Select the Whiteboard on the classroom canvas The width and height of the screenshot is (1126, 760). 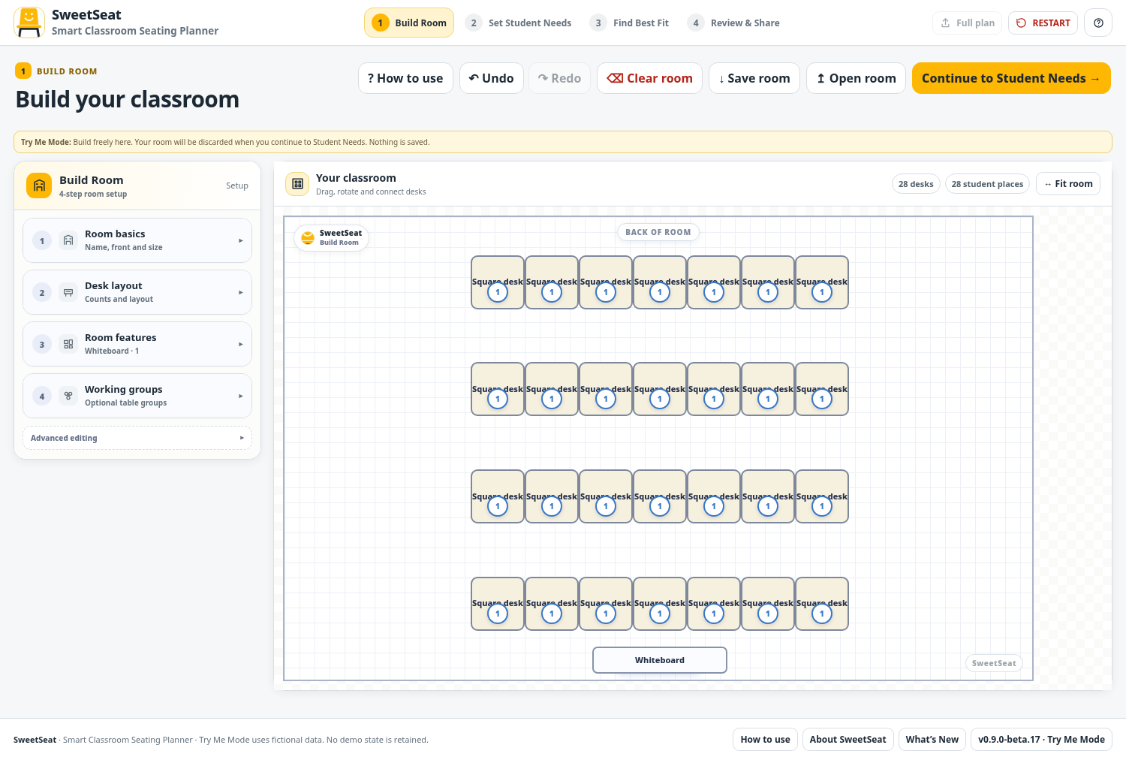coord(660,660)
